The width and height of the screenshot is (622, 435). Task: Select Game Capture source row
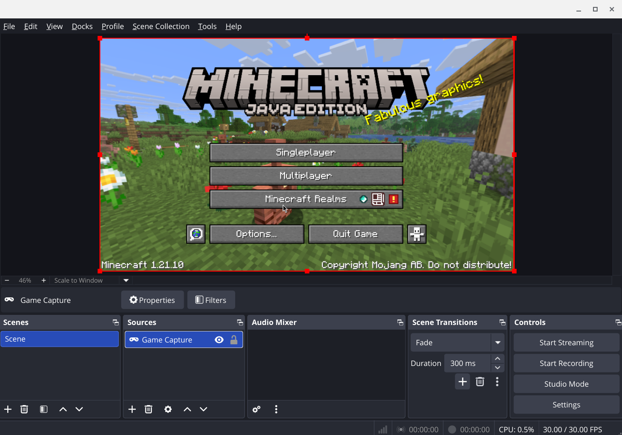pos(184,340)
